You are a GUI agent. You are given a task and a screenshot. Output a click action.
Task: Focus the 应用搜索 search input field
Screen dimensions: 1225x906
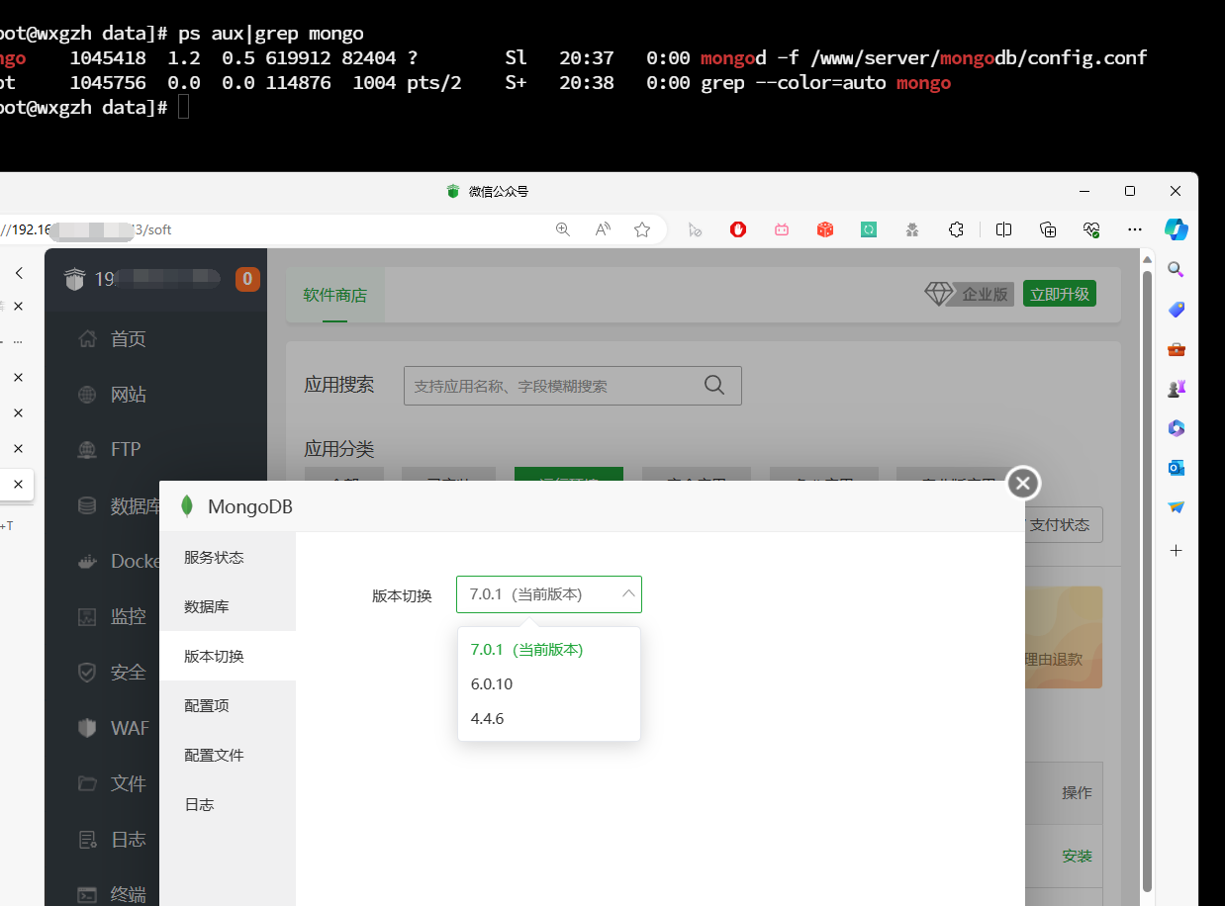[572, 386]
